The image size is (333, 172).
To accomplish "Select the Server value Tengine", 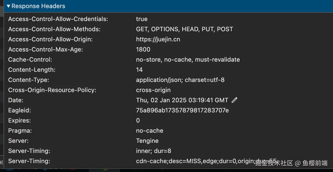I will coord(147,141).
